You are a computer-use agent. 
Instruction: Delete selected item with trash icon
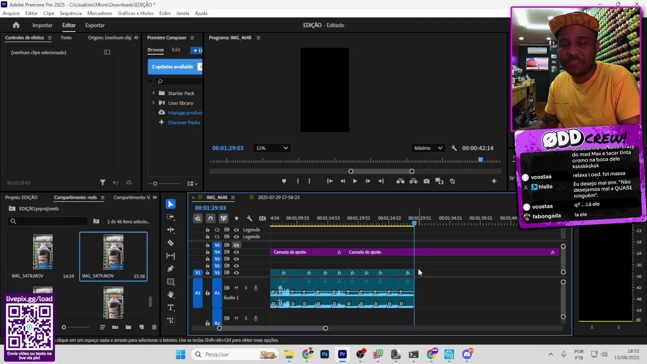pos(154,327)
